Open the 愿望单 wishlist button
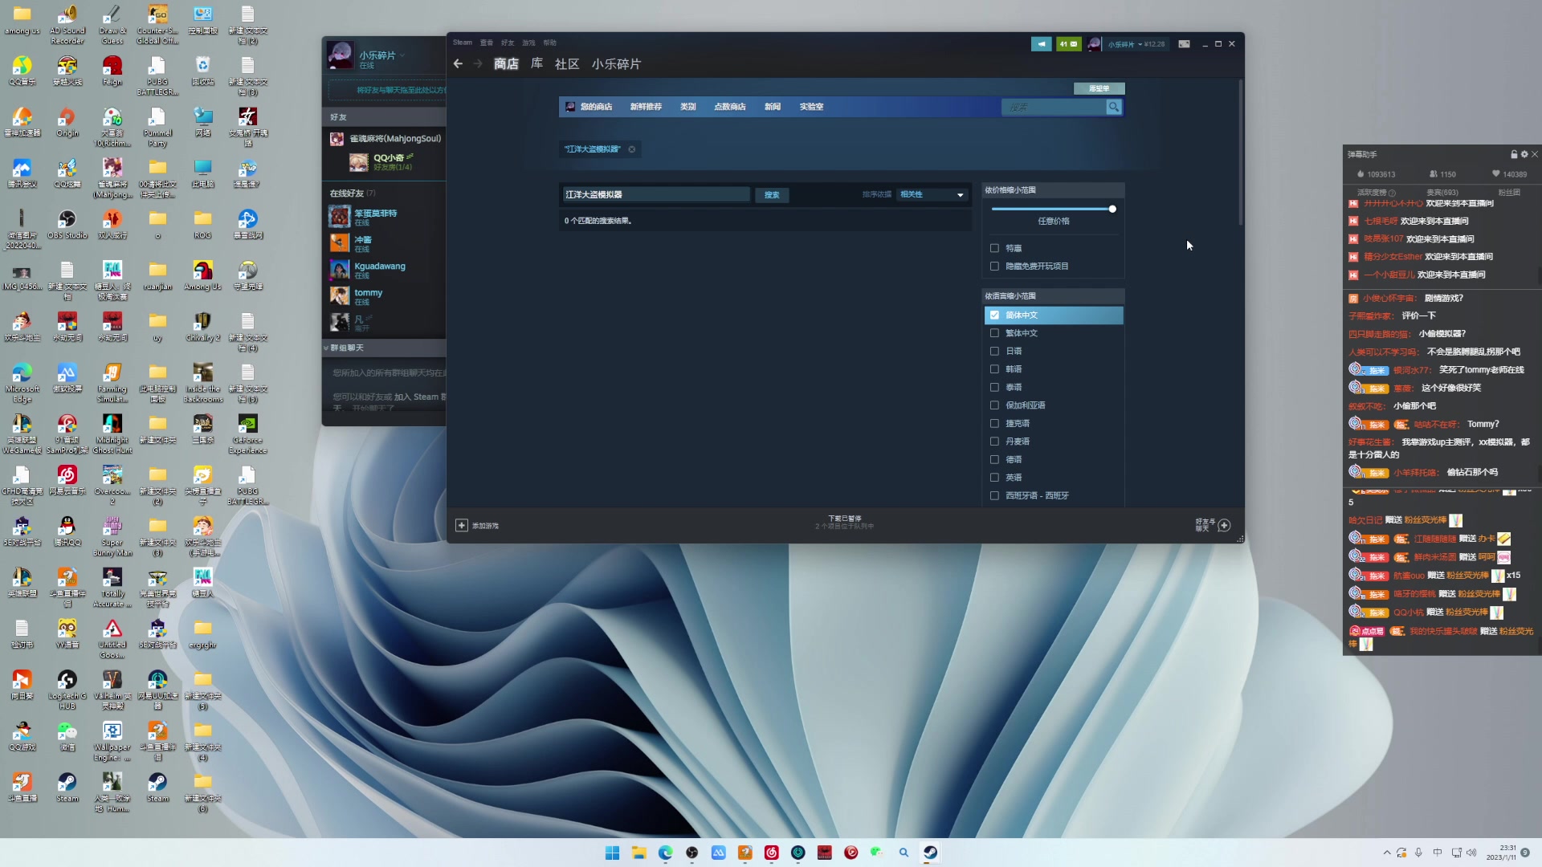 [x=1099, y=88]
